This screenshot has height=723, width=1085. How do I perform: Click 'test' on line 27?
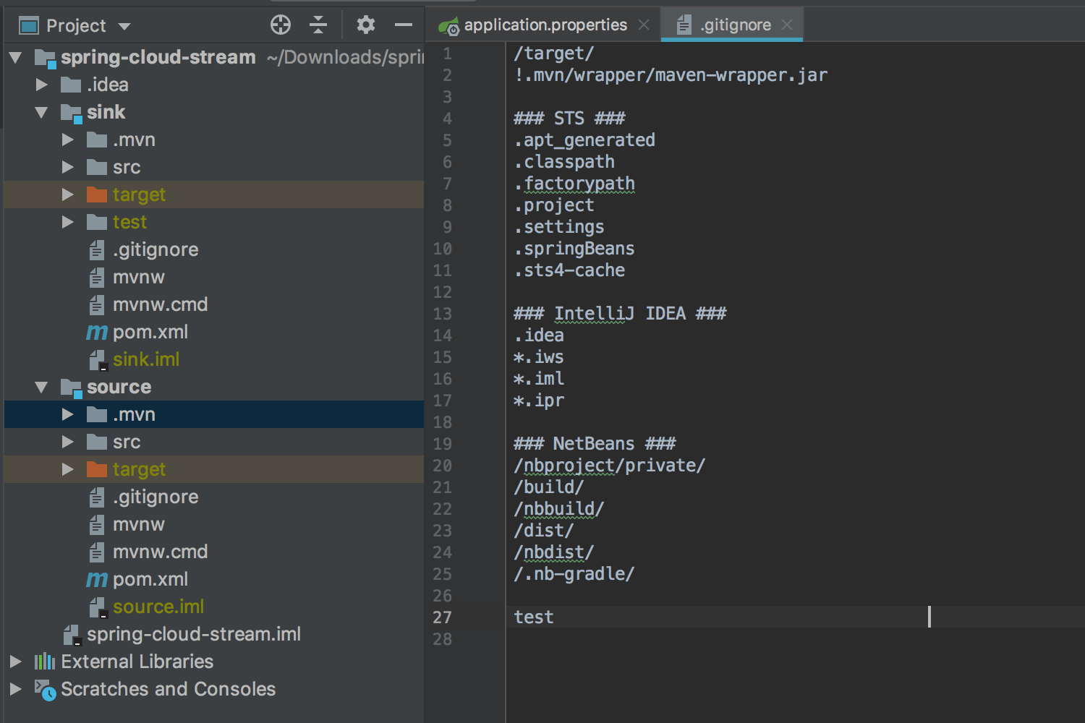coord(534,617)
